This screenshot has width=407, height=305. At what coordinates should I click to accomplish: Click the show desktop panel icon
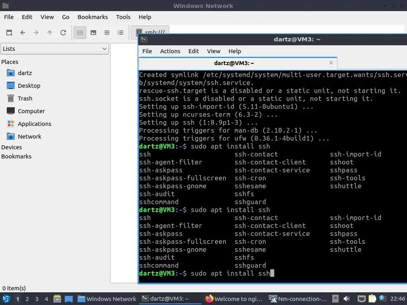point(69,299)
